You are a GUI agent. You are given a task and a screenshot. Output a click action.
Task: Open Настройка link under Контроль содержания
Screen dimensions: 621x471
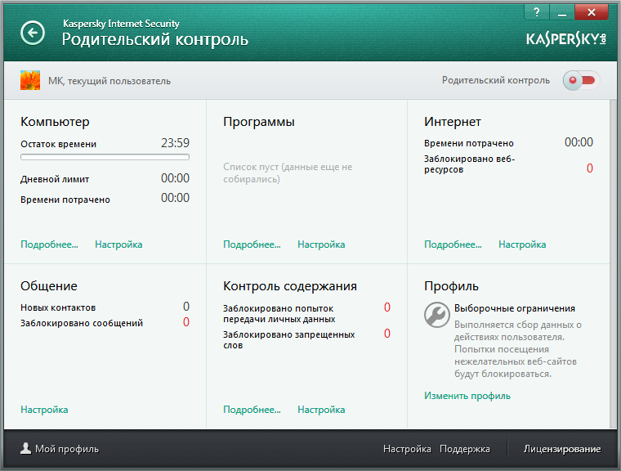[x=321, y=410]
